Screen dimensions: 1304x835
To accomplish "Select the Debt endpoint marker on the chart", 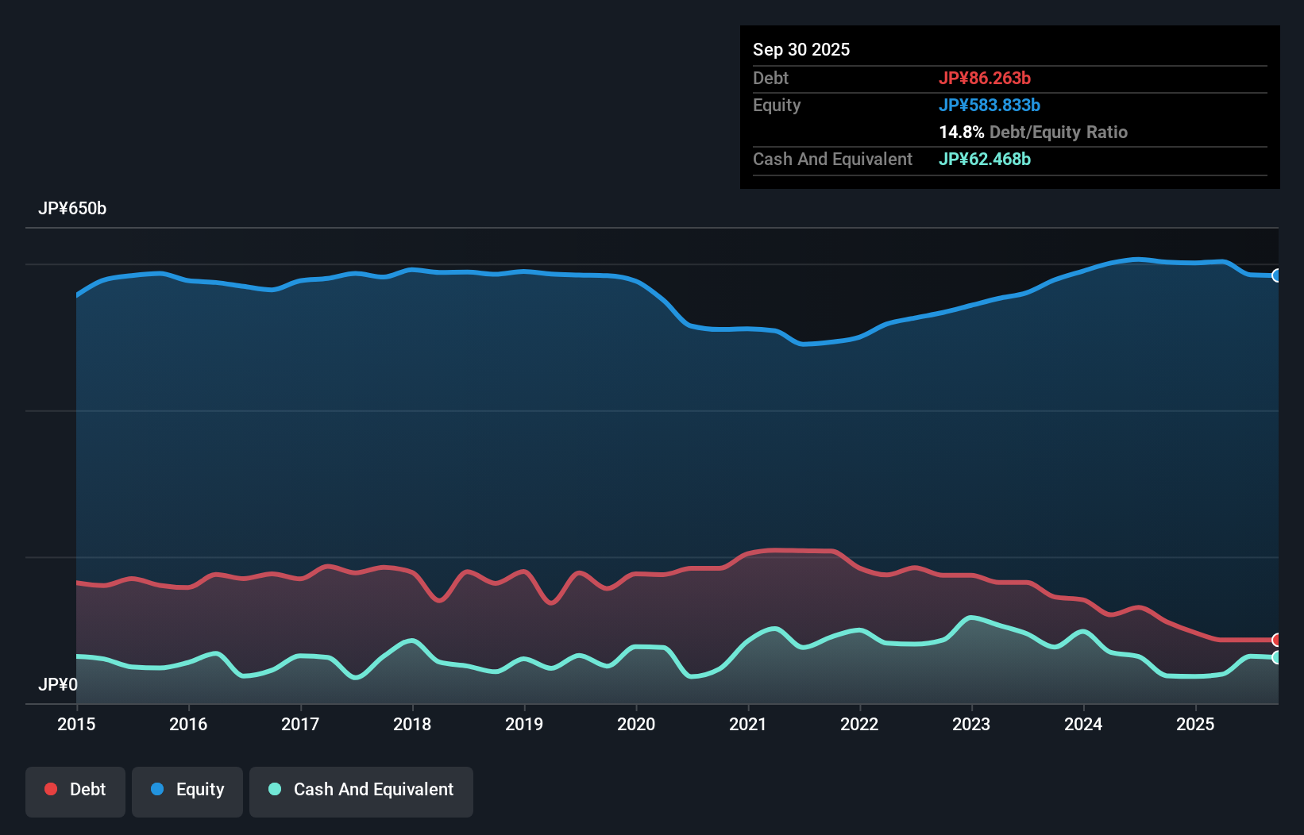I will pyautogui.click(x=1277, y=640).
